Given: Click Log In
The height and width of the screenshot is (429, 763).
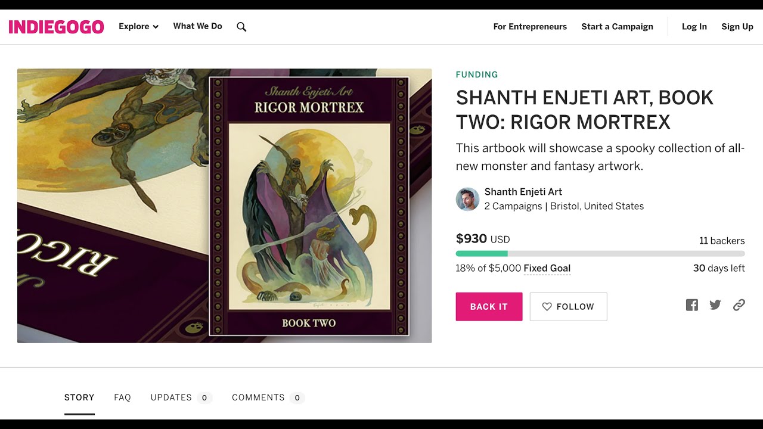Looking at the screenshot, I should (x=694, y=27).
